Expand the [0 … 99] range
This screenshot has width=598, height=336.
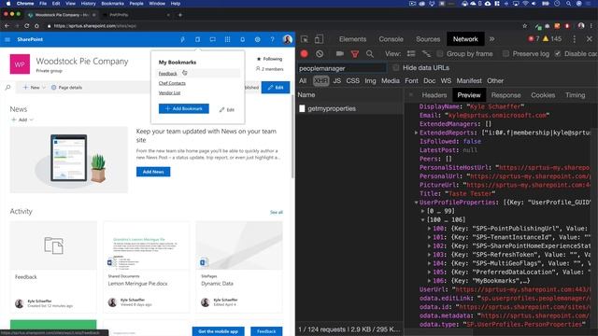(423, 211)
